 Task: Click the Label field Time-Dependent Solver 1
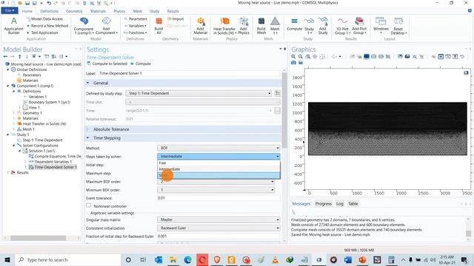pos(189,73)
